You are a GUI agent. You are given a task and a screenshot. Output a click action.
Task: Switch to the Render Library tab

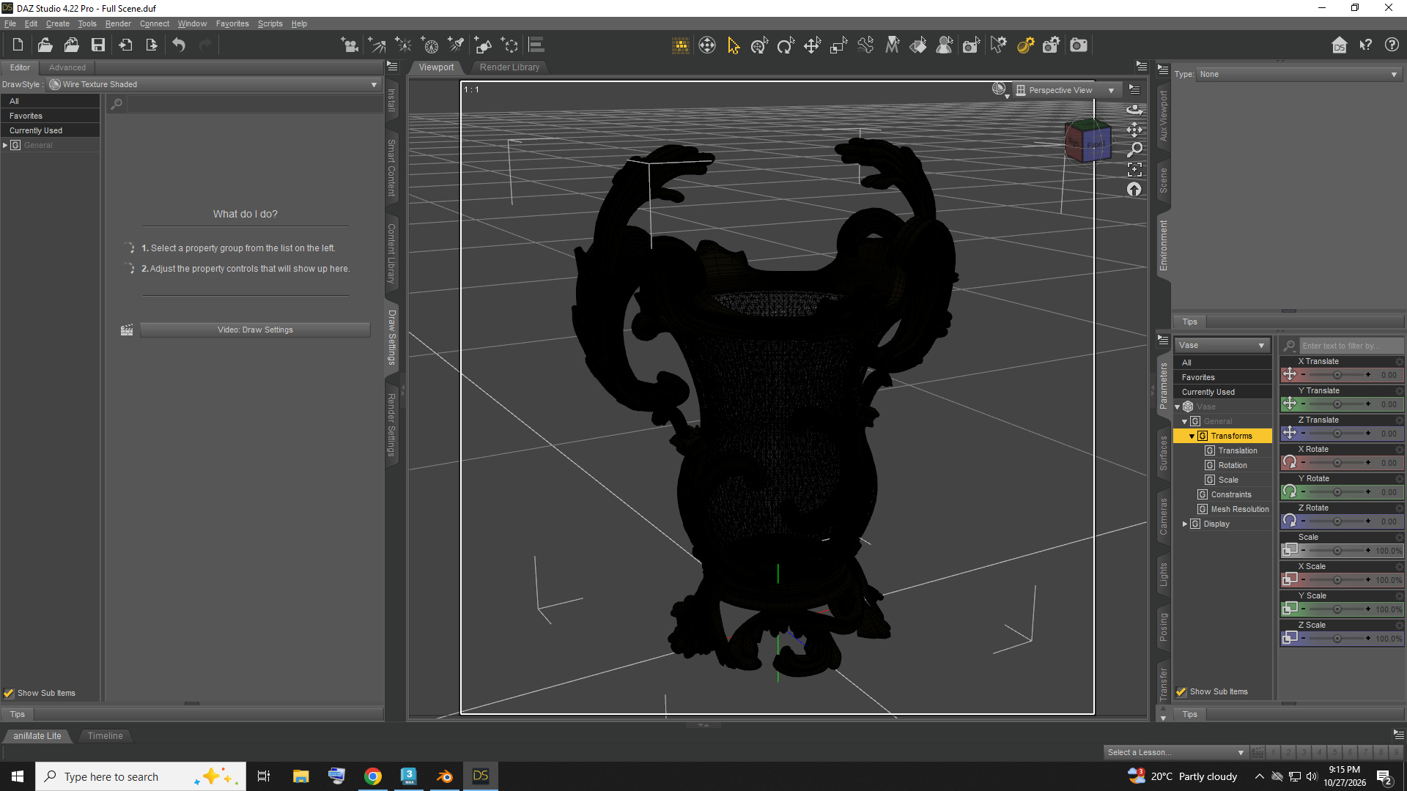click(x=510, y=67)
